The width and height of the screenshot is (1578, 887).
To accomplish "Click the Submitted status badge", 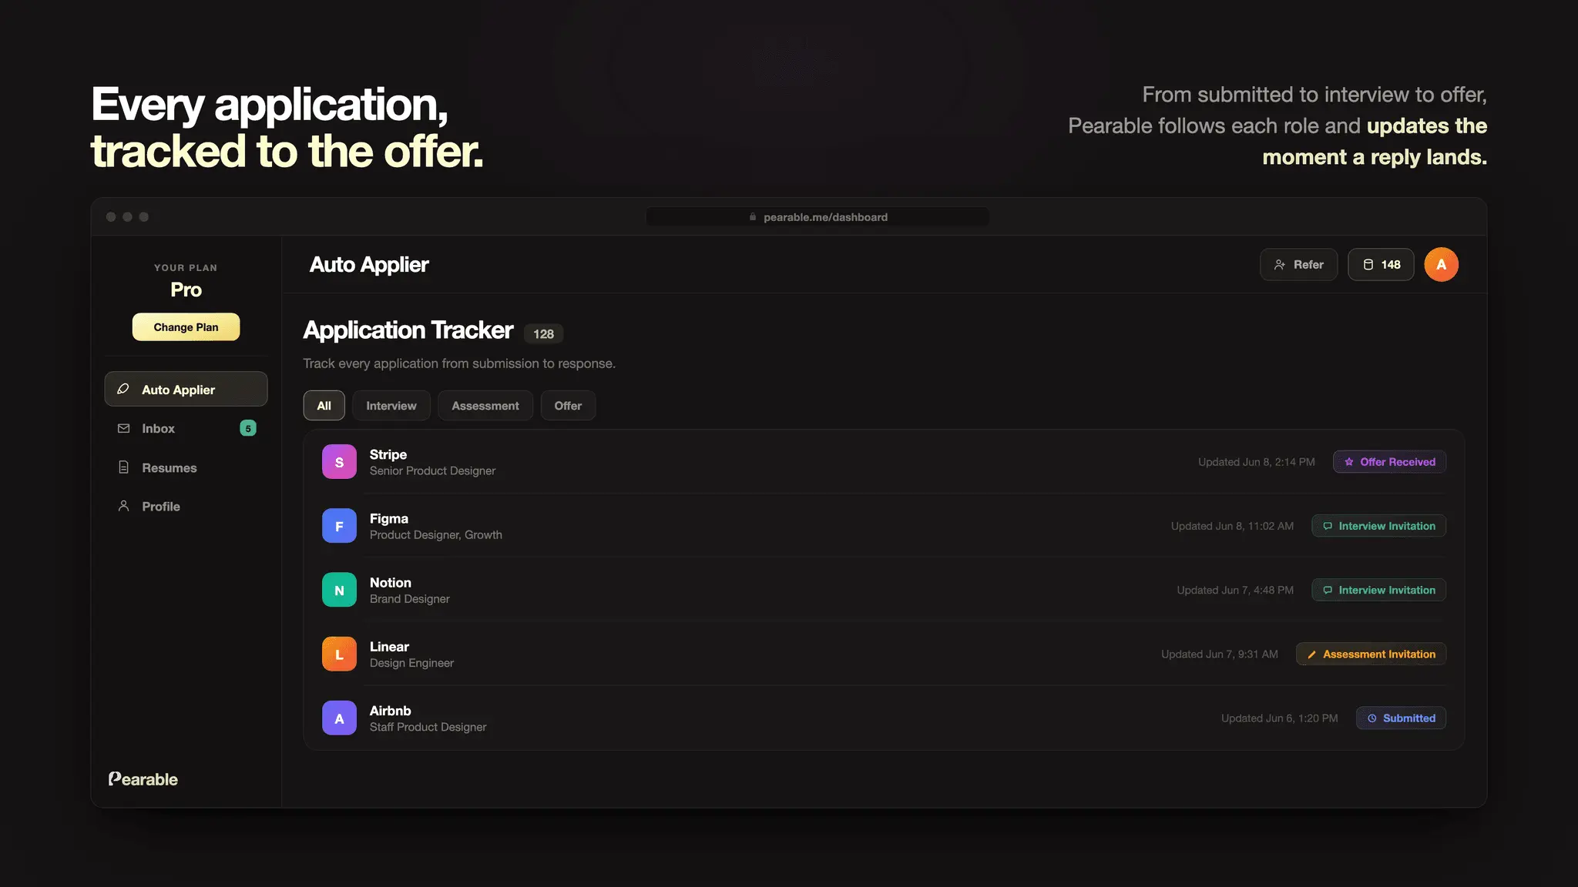I will click(x=1401, y=718).
